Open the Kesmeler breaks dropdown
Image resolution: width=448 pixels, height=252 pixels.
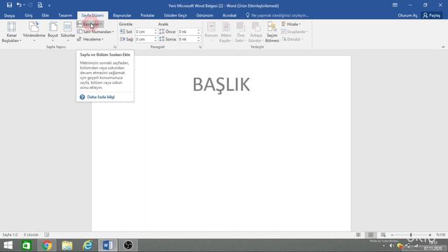(x=90, y=24)
